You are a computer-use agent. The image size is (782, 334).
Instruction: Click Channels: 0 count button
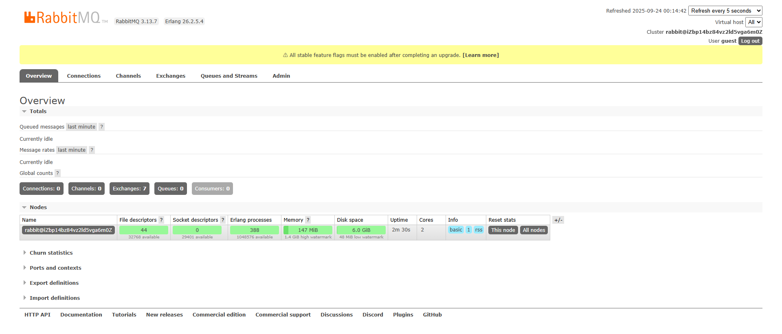(x=86, y=189)
